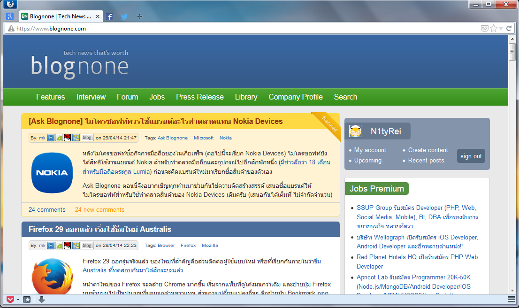Open the site Search page
519x308 pixels.
pos(345,97)
